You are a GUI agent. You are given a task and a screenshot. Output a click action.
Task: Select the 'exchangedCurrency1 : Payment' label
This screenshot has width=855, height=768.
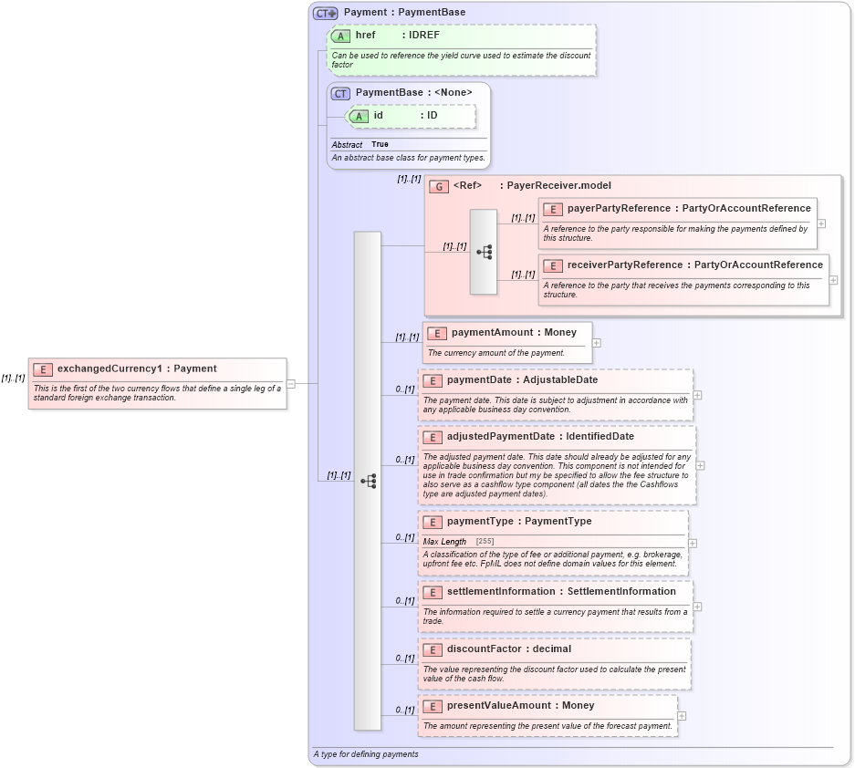pyautogui.click(x=137, y=369)
